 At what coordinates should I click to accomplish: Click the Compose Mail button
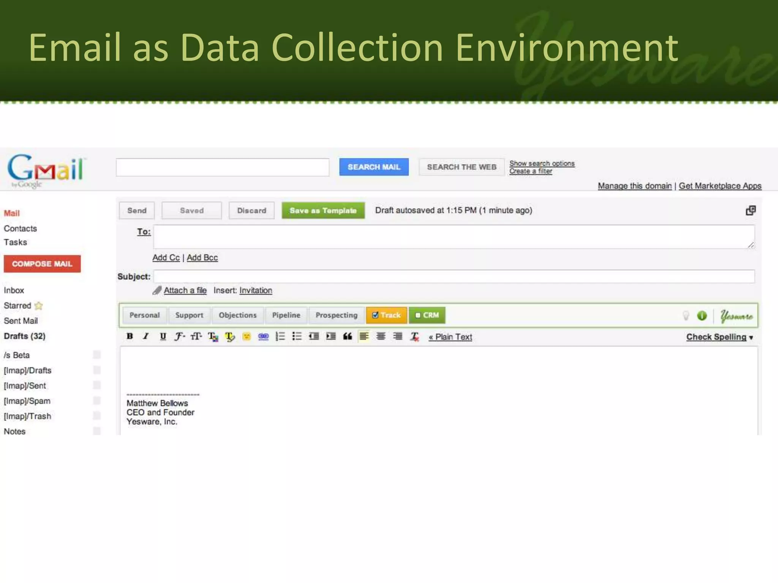point(42,264)
